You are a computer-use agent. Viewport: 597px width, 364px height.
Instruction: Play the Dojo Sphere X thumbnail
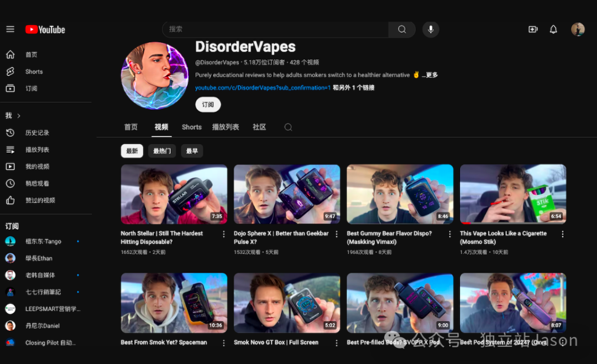click(287, 194)
